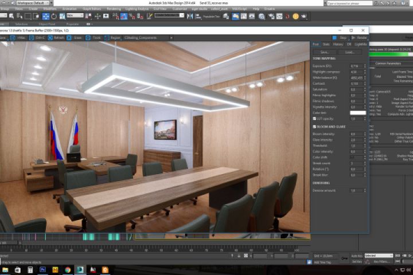
Task: Open the View reference coordinate dropdown
Action: [x=75, y=15]
